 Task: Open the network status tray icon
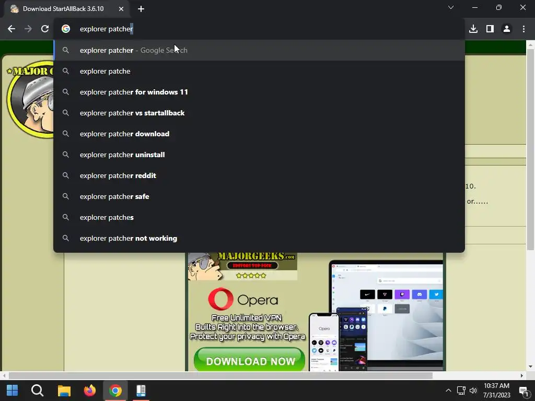461,391
